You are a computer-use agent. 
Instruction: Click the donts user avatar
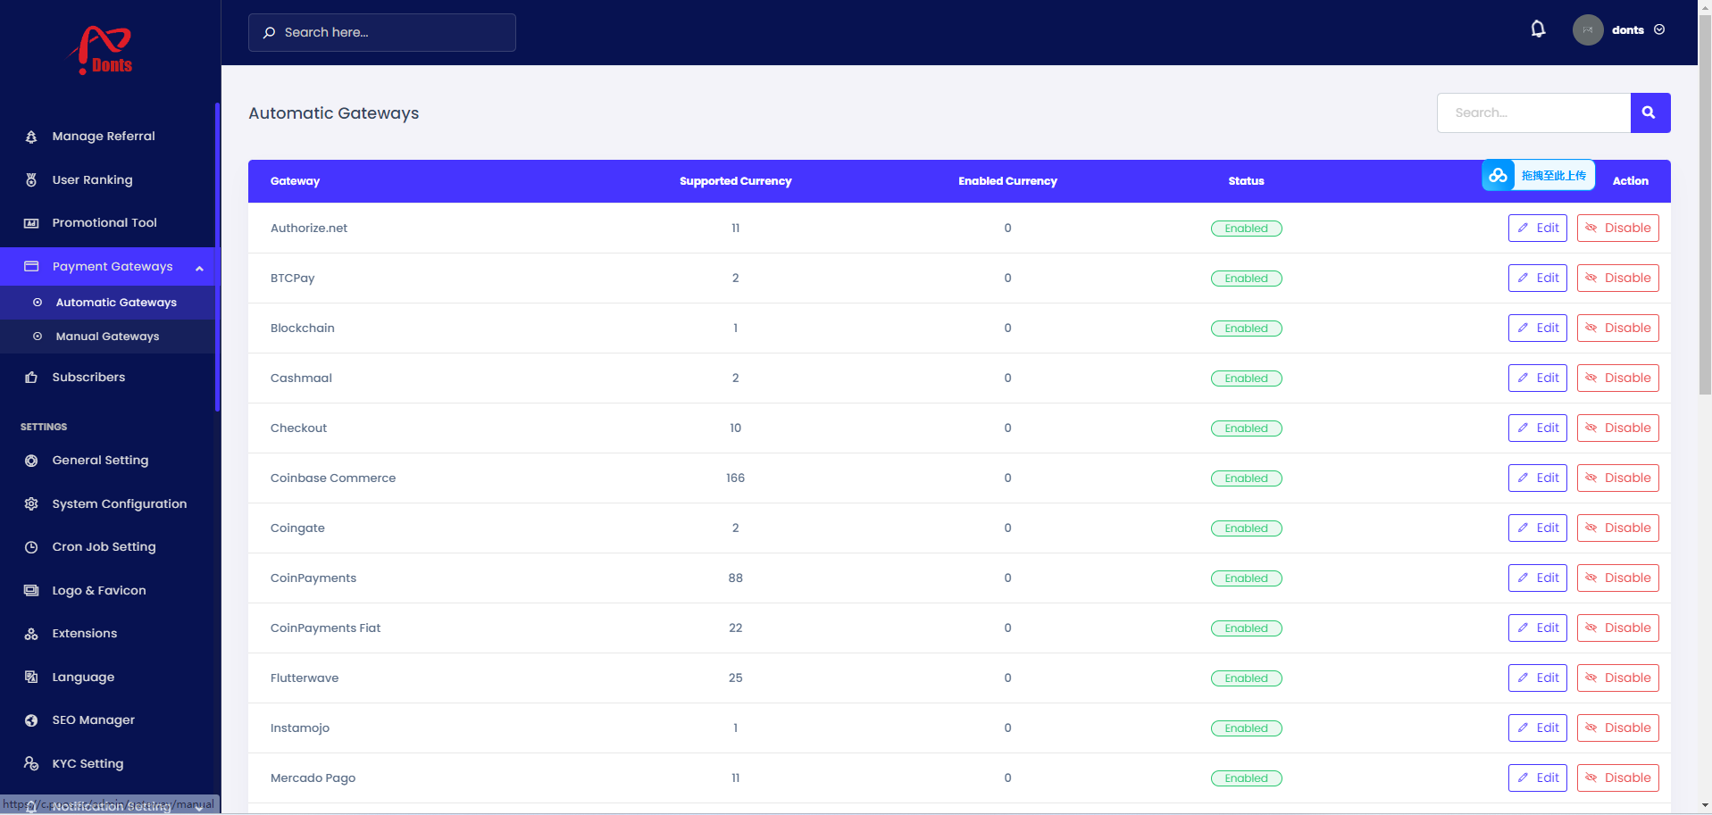point(1587,29)
